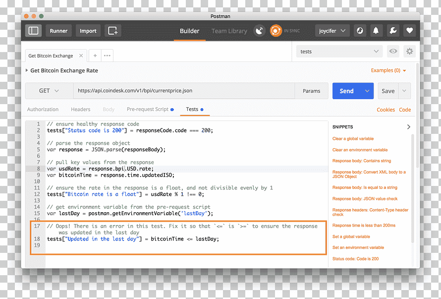Insert snippet Response body: Is equal to a string
This screenshot has width=441, height=299.
click(x=365, y=187)
